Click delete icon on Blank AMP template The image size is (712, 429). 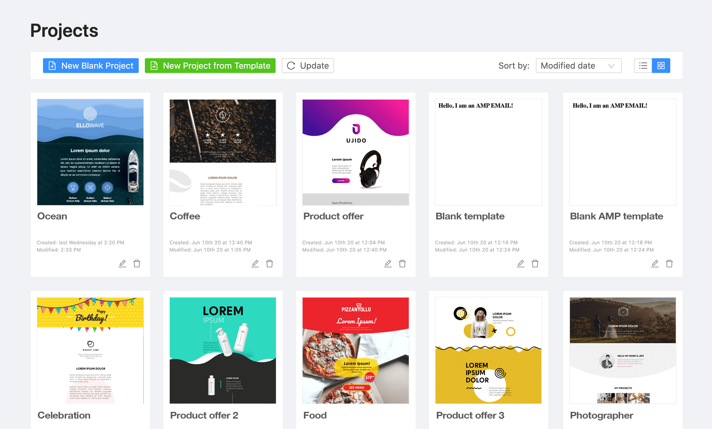pyautogui.click(x=669, y=263)
